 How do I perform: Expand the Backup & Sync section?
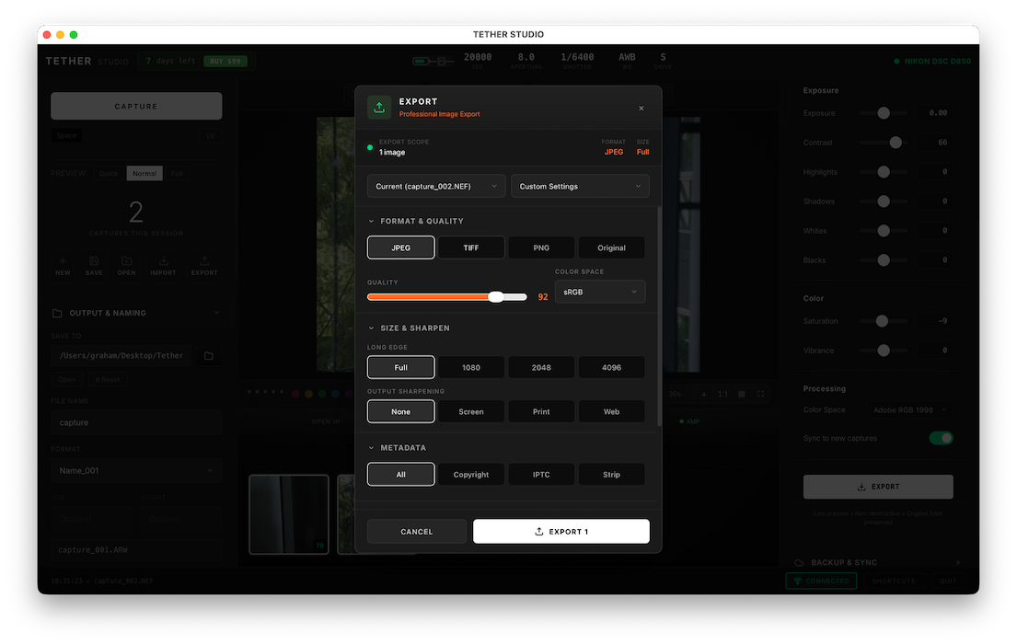pos(958,562)
